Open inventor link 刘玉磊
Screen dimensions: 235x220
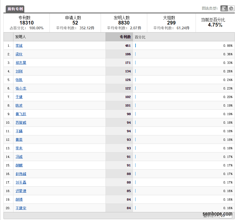(x=21, y=182)
